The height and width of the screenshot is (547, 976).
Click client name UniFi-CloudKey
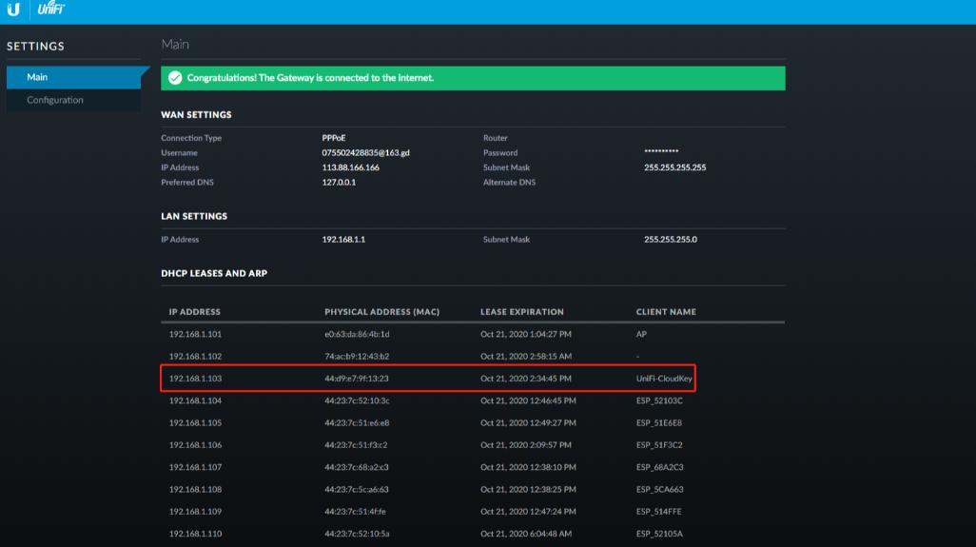pyautogui.click(x=664, y=379)
